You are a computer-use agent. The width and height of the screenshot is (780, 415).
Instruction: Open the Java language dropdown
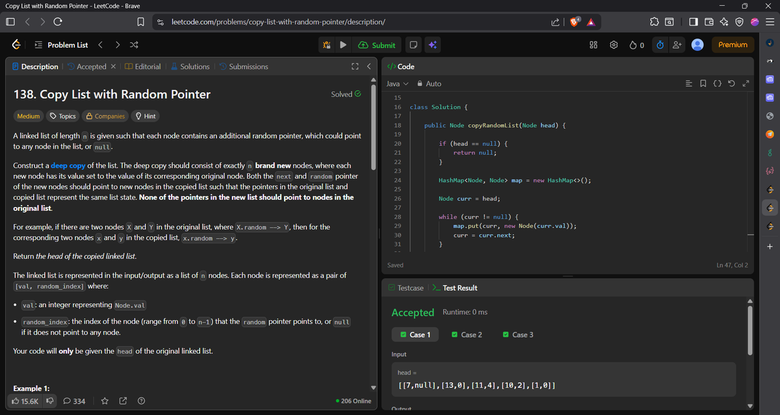[x=397, y=83]
